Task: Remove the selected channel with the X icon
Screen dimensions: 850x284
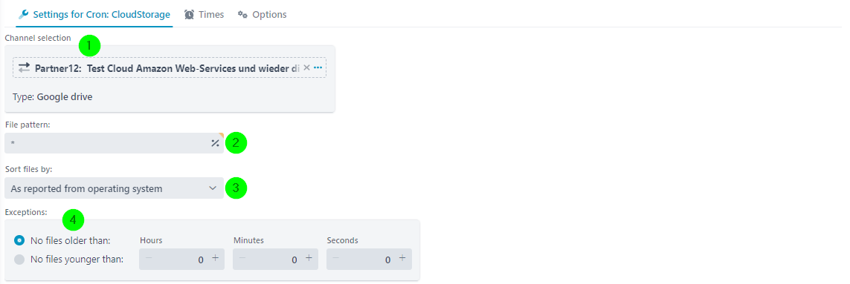Action: coord(306,67)
